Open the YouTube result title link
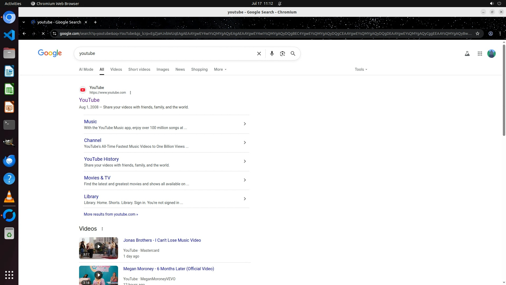Image resolution: width=506 pixels, height=285 pixels. pos(89,100)
